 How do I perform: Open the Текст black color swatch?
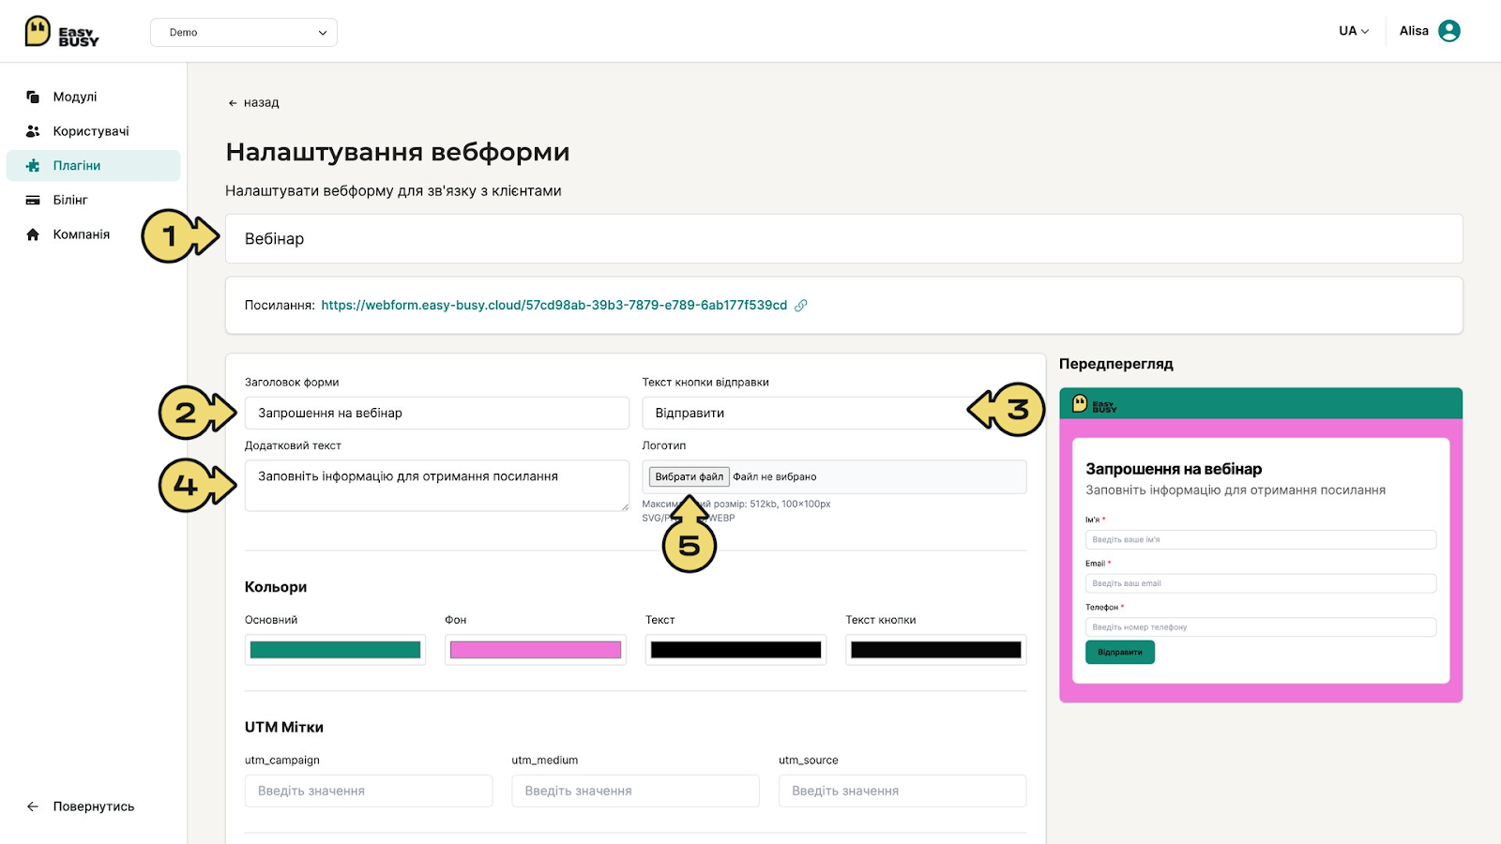click(735, 650)
